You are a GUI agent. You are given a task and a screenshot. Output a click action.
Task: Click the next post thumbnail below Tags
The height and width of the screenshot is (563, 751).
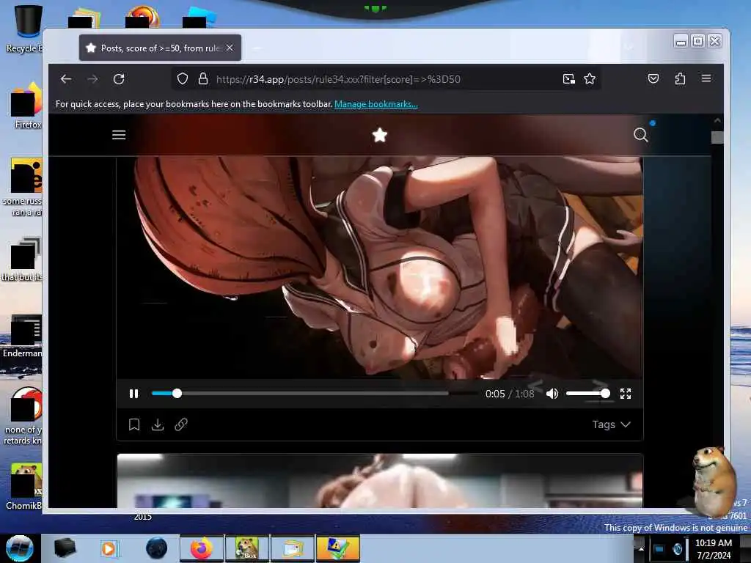click(380, 481)
